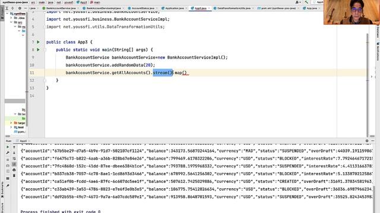
Task: Collapse all in Project panel
Action: pos(12,8)
